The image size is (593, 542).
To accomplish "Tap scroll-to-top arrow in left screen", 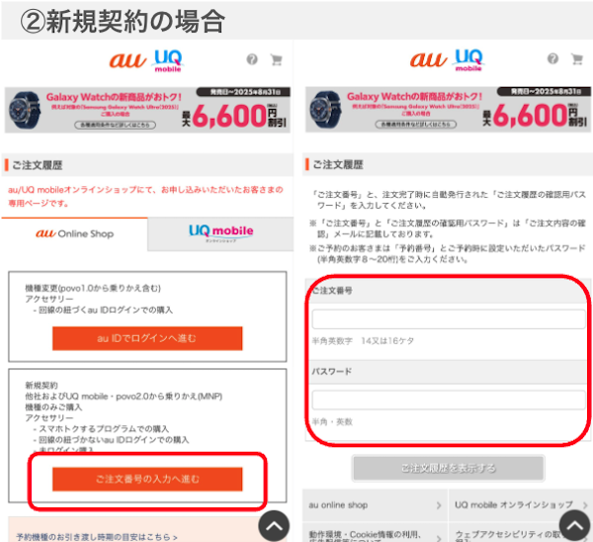I will [x=274, y=526].
